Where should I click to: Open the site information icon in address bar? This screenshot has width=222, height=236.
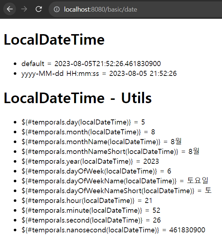click(57, 9)
